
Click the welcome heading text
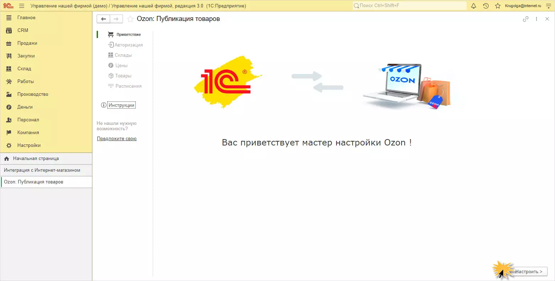[x=317, y=143]
